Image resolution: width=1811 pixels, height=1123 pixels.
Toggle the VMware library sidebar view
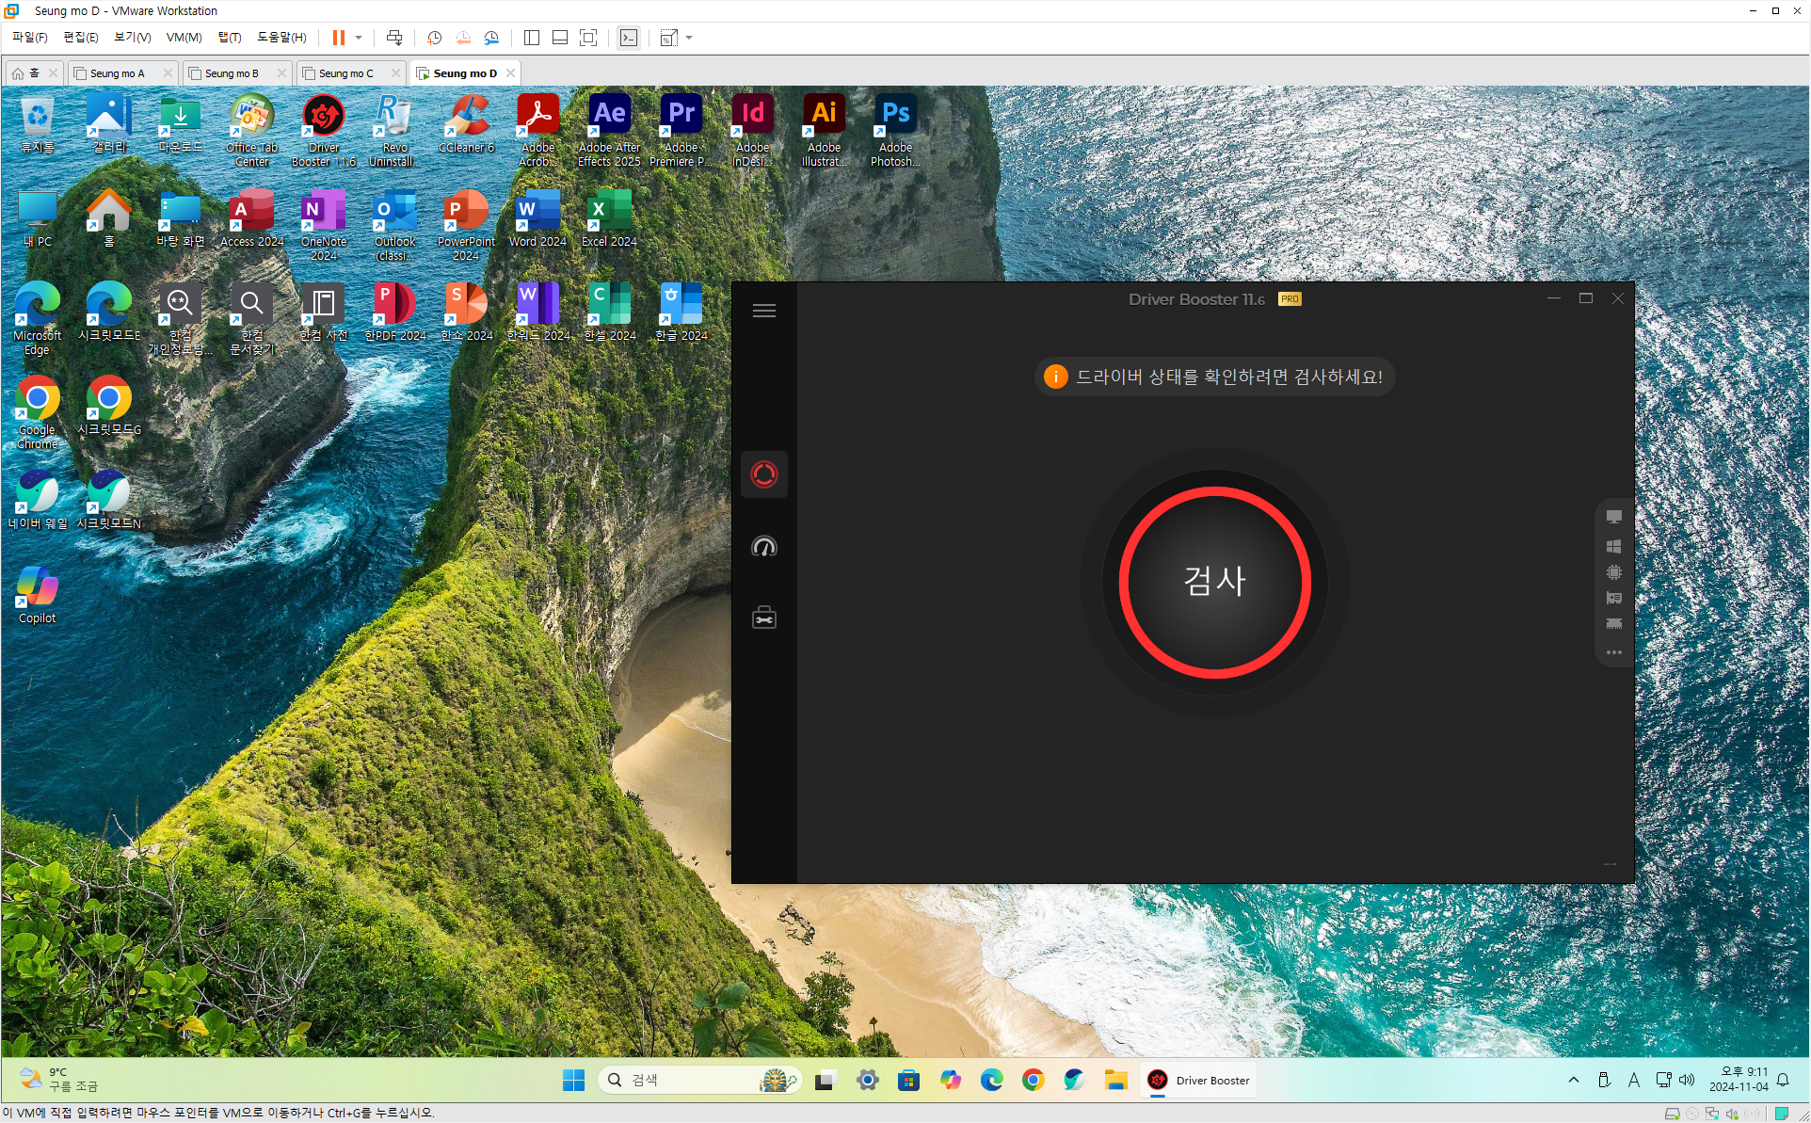click(532, 38)
